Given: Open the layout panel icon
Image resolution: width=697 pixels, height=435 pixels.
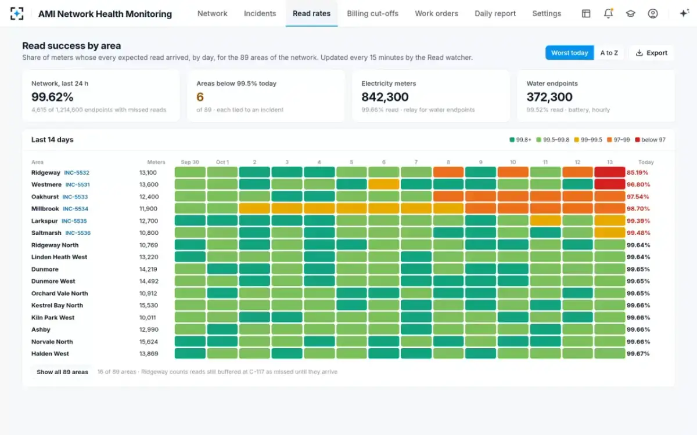Looking at the screenshot, I should click(x=586, y=13).
